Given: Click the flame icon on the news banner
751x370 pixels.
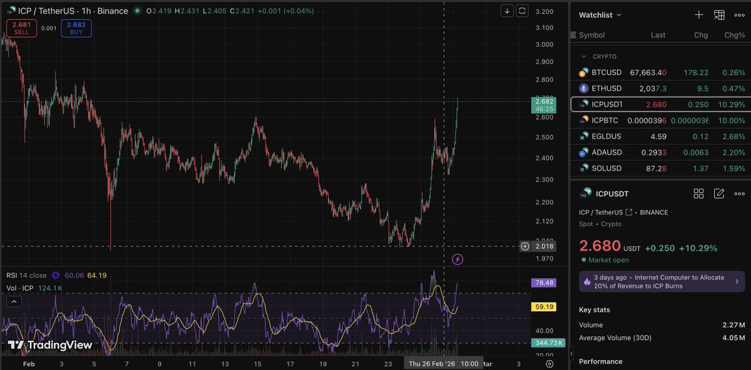Looking at the screenshot, I should [x=586, y=282].
